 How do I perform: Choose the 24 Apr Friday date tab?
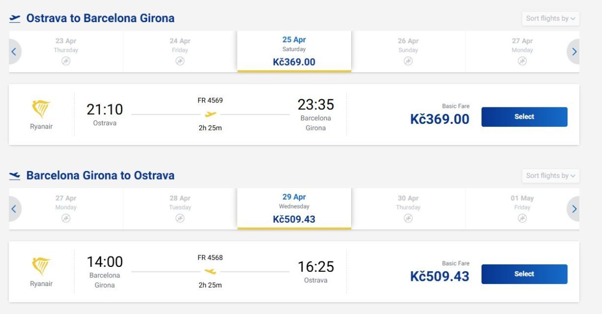click(x=180, y=51)
